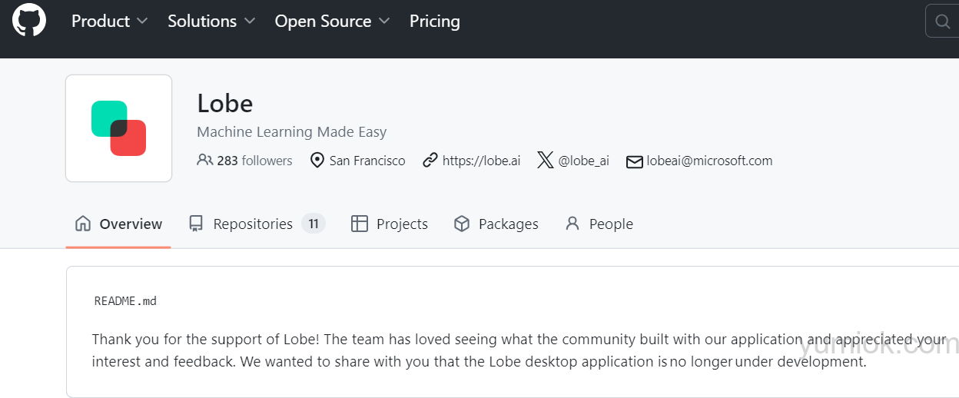The image size is (959, 398).
Task: Click the Overview home icon
Action: 82,224
